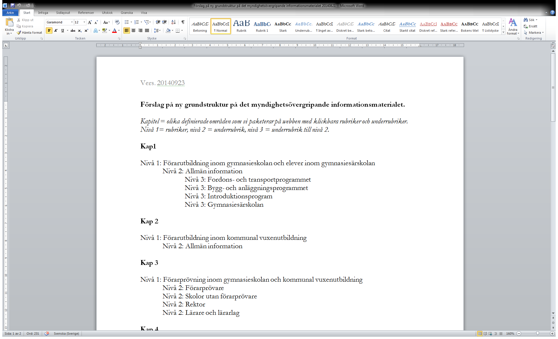The width and height of the screenshot is (558, 339).
Task: Click the Redo/Repeat icon in the title bar
Action: click(x=28, y=5)
